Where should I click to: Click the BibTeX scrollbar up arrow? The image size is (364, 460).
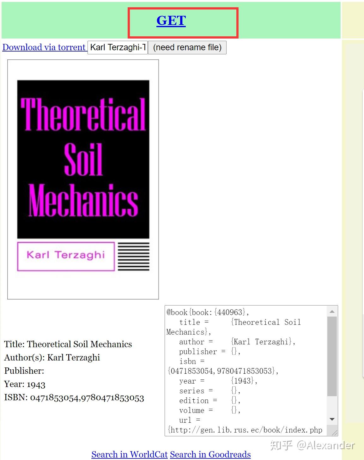tap(332, 312)
